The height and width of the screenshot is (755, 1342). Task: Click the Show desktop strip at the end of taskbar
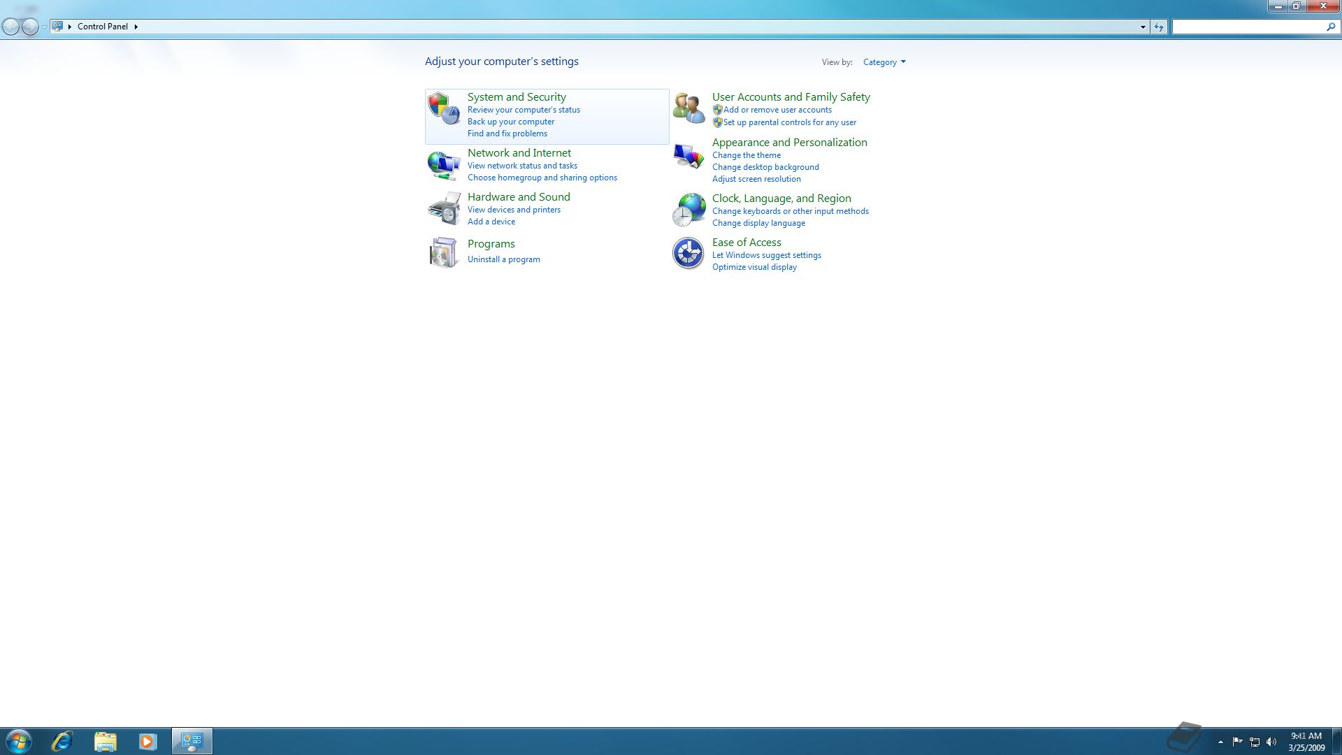[x=1336, y=741]
